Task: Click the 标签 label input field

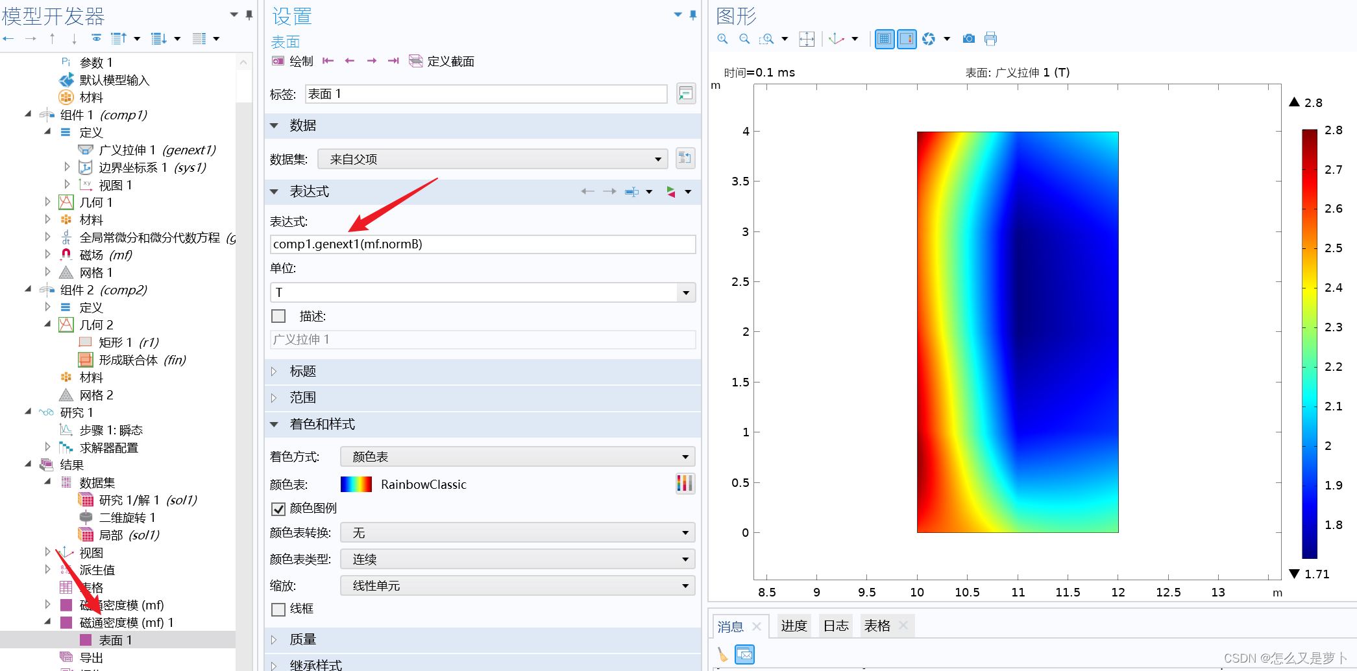Action: click(x=486, y=94)
